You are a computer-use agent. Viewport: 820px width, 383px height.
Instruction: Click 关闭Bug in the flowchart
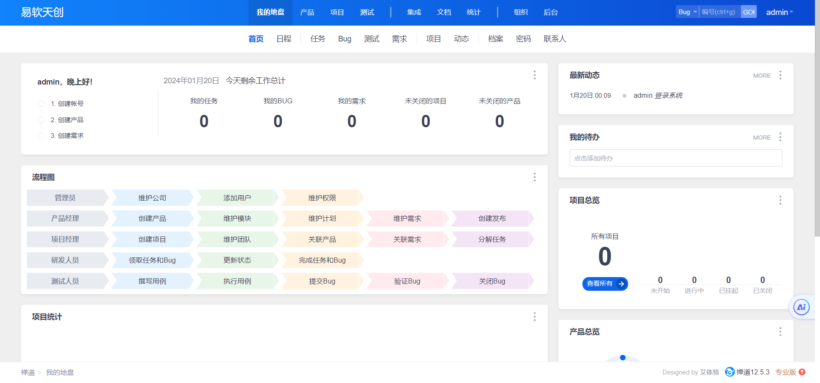click(492, 281)
